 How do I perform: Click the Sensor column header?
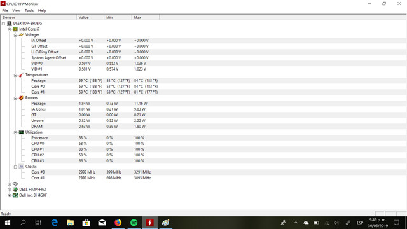(x=39, y=17)
